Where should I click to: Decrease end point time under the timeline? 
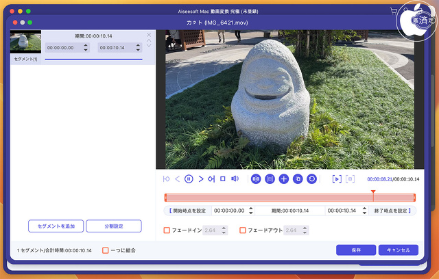(x=364, y=213)
